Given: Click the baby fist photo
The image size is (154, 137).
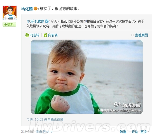Looking at the screenshot, I should (x=87, y=77).
